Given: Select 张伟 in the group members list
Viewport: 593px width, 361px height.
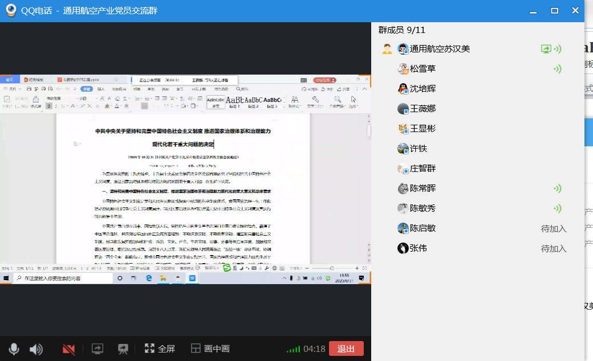Looking at the screenshot, I should (417, 248).
